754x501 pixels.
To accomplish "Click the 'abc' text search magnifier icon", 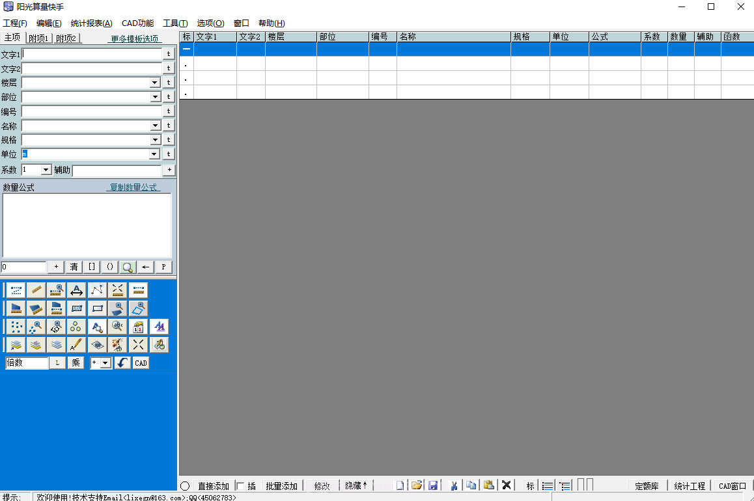I will [118, 327].
